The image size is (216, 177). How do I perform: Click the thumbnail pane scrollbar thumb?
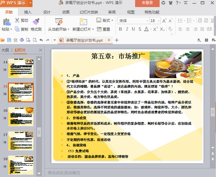coord(39,132)
